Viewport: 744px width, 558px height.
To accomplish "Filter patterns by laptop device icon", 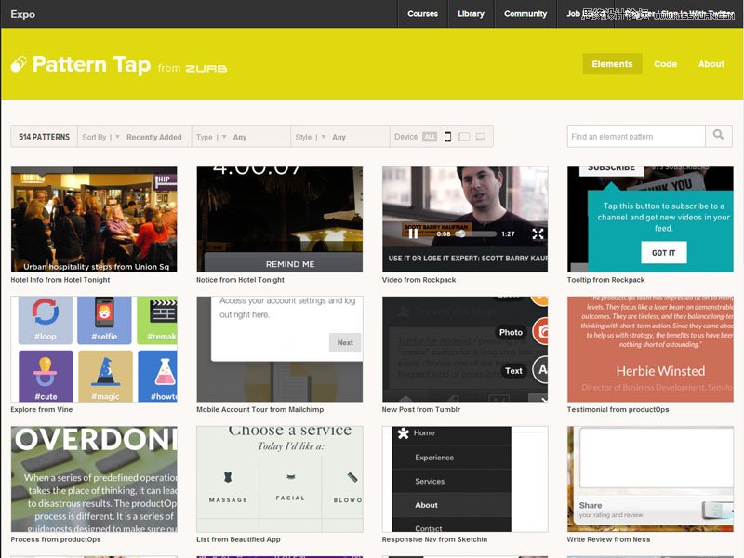I will point(481,137).
